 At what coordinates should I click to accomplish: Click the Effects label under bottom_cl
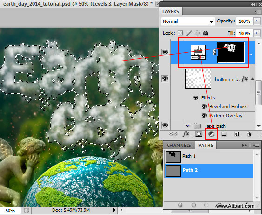(x=208, y=97)
